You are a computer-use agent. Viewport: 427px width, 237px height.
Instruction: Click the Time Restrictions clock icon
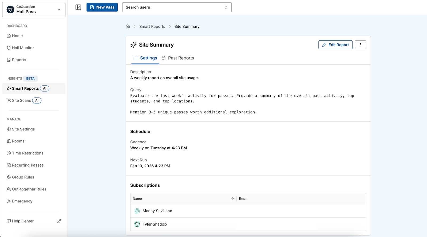coord(9,153)
